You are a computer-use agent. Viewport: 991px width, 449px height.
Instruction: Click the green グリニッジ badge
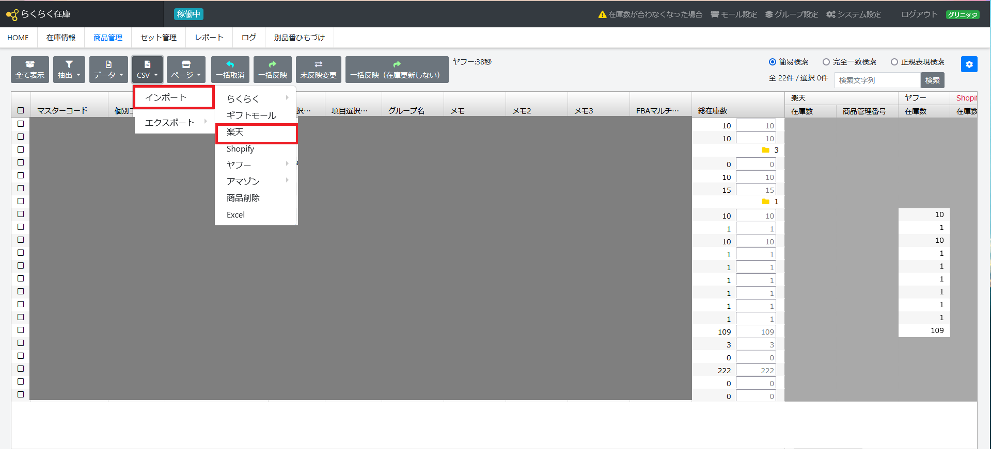(963, 14)
